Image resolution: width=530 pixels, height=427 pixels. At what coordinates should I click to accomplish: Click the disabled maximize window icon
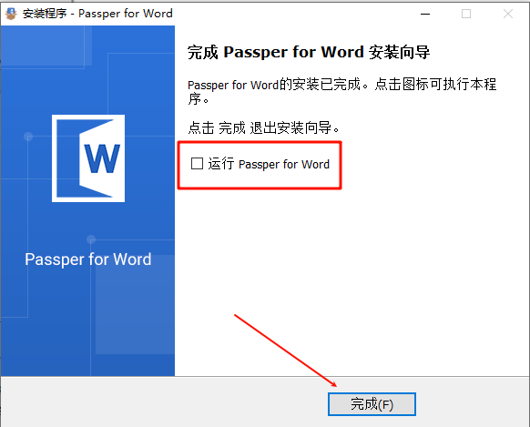466,14
